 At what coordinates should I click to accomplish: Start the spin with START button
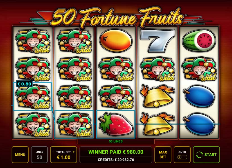206,155
